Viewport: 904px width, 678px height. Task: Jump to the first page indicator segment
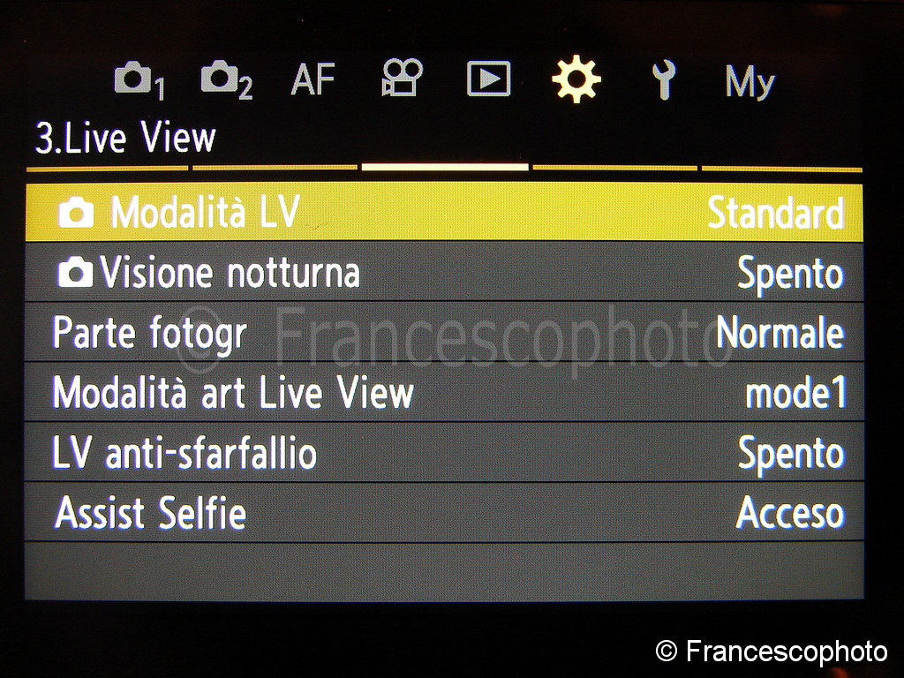pos(107,169)
